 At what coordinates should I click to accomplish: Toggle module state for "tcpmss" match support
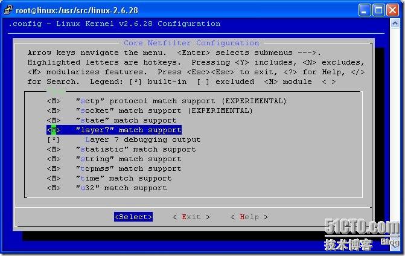54,168
